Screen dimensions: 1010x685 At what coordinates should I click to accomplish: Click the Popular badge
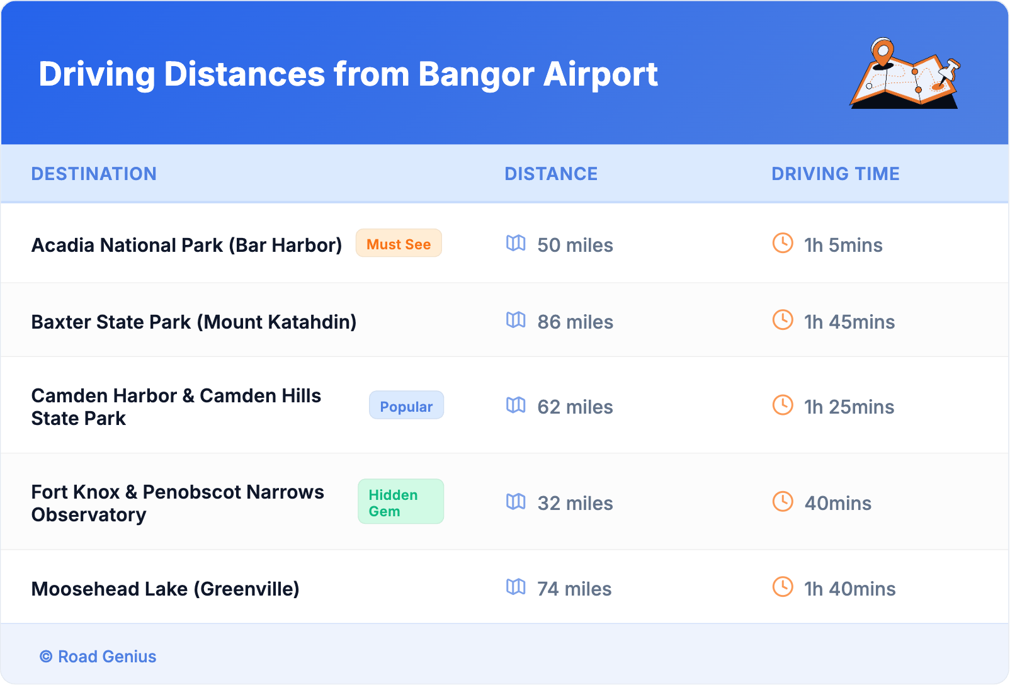pos(406,406)
